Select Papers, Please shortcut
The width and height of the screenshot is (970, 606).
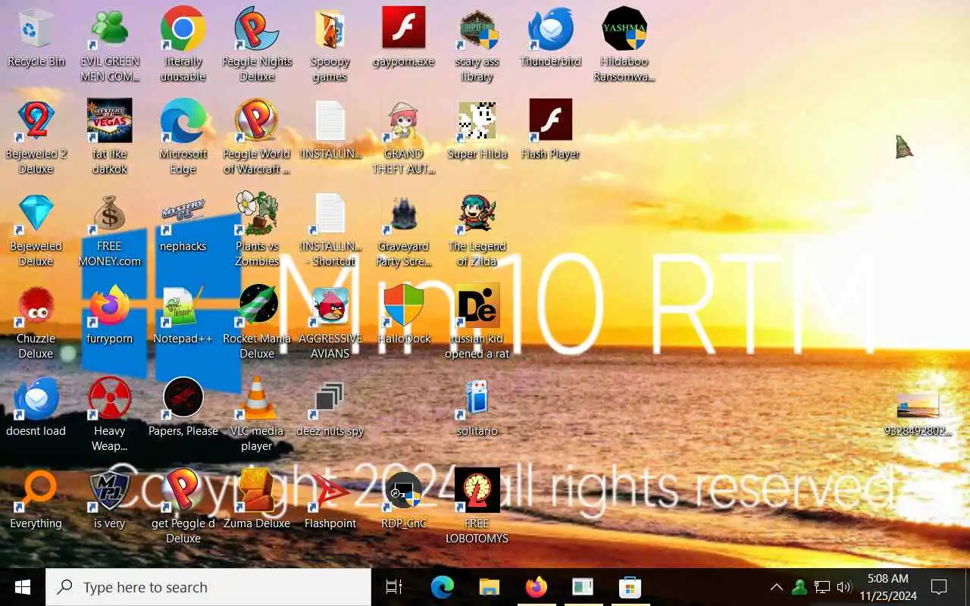coord(183,398)
